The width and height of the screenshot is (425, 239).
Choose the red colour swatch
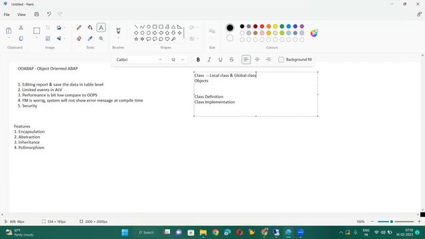click(262, 27)
